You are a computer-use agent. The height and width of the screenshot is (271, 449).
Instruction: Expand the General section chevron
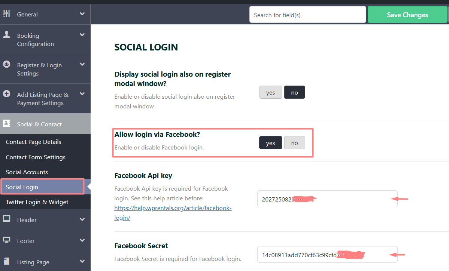(82, 14)
